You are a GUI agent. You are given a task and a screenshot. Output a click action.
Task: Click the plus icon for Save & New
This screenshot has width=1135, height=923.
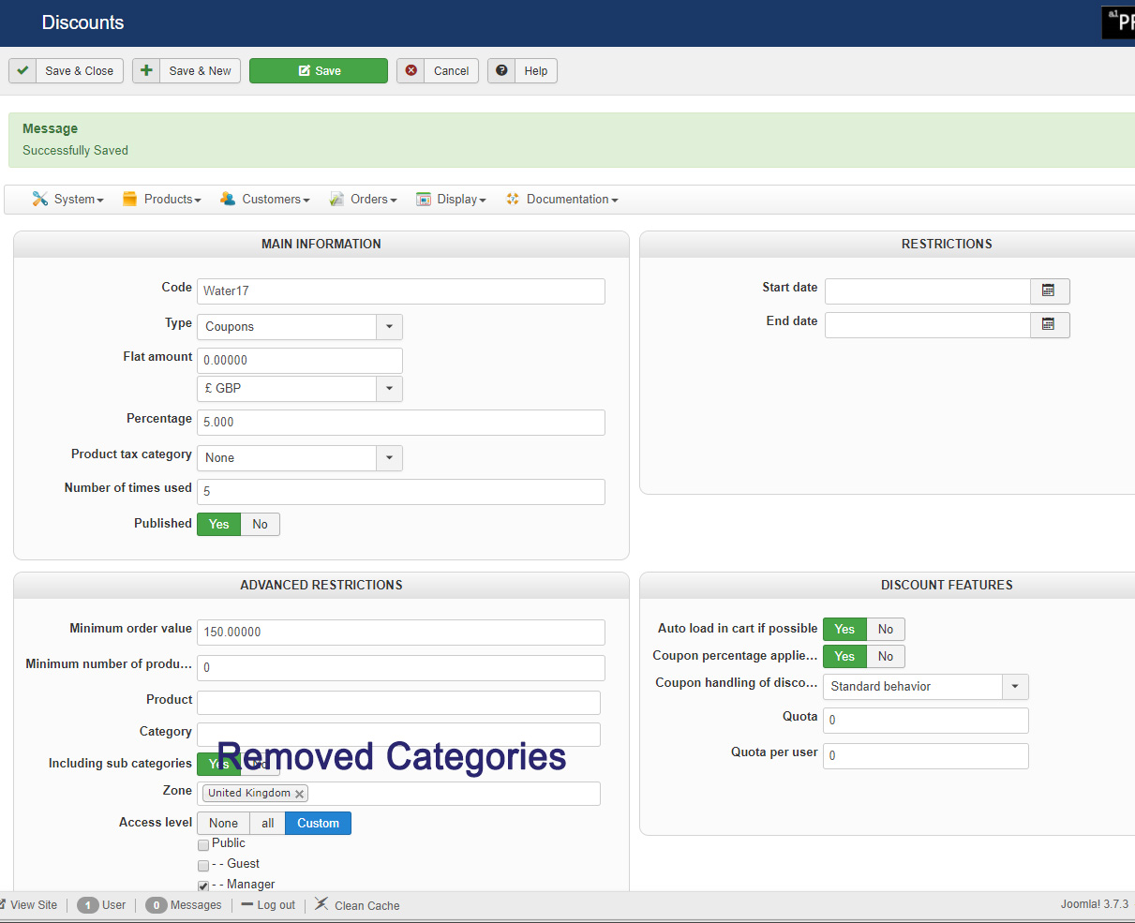(x=146, y=71)
